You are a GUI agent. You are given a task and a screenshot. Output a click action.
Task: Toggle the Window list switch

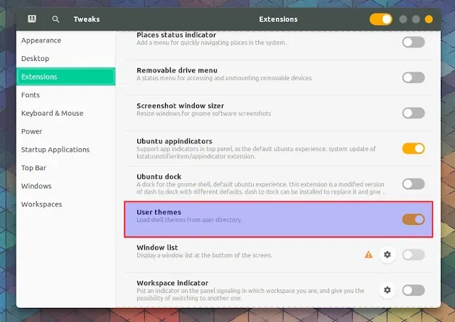(414, 255)
